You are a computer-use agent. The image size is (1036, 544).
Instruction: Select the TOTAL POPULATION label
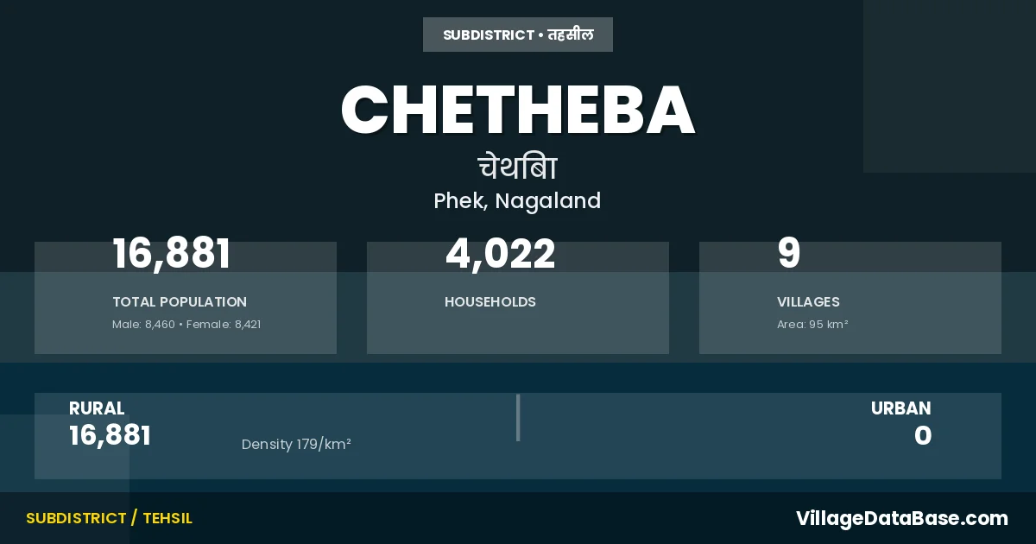[x=180, y=302]
